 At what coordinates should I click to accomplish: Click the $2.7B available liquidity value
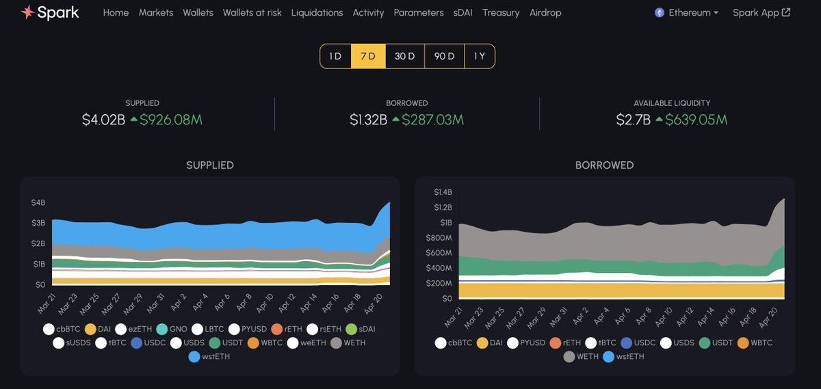coord(633,120)
